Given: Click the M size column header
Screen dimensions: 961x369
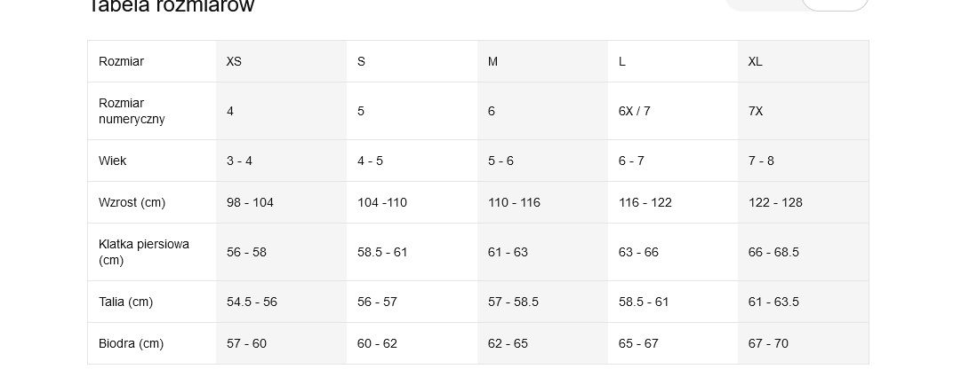Looking at the screenshot, I should [493, 61].
